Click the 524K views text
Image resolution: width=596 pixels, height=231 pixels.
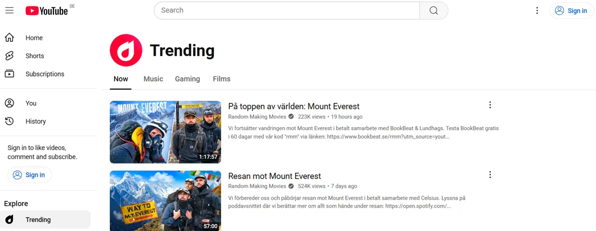pyautogui.click(x=311, y=186)
